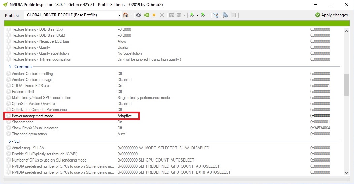354x184 pixels.
Task: Create new profile with orange sun icon
Action: coord(154,15)
